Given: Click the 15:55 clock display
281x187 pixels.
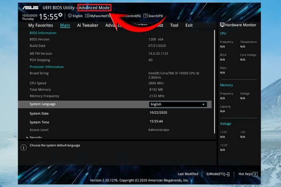Looking at the screenshot, I should click(x=48, y=17).
